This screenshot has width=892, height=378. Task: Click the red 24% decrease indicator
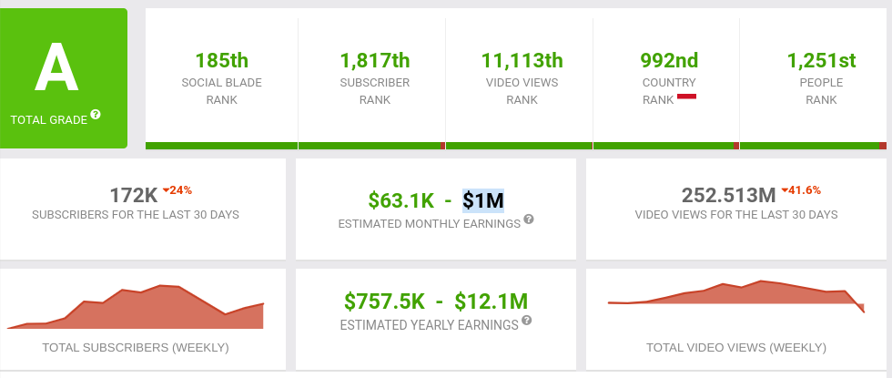pos(177,190)
